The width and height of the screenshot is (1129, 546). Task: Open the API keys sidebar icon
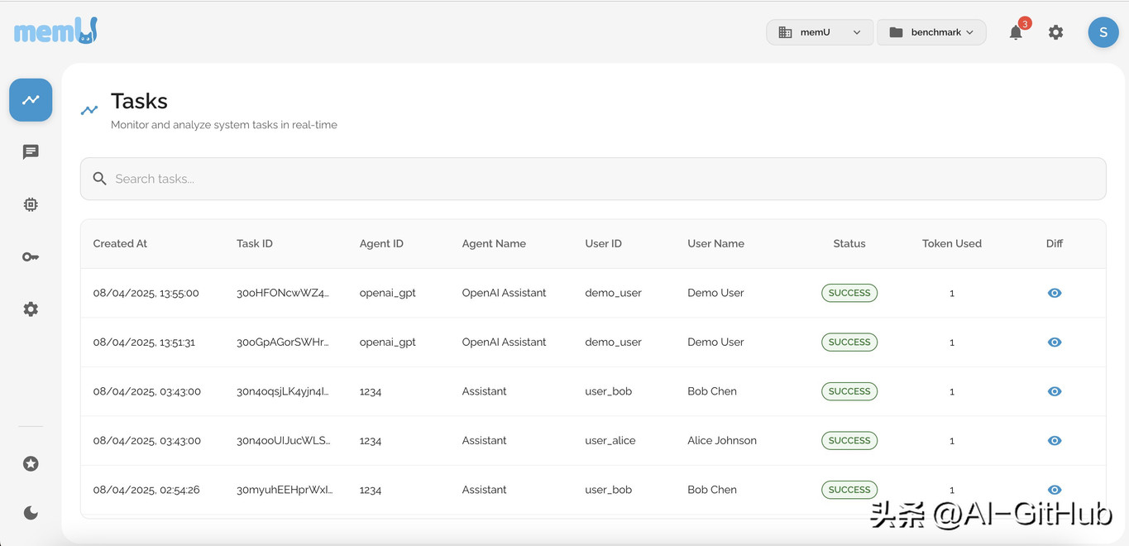(31, 256)
